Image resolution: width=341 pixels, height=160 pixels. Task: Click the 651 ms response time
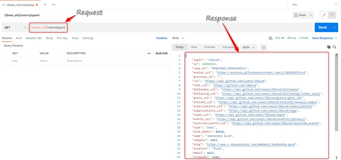292,38
